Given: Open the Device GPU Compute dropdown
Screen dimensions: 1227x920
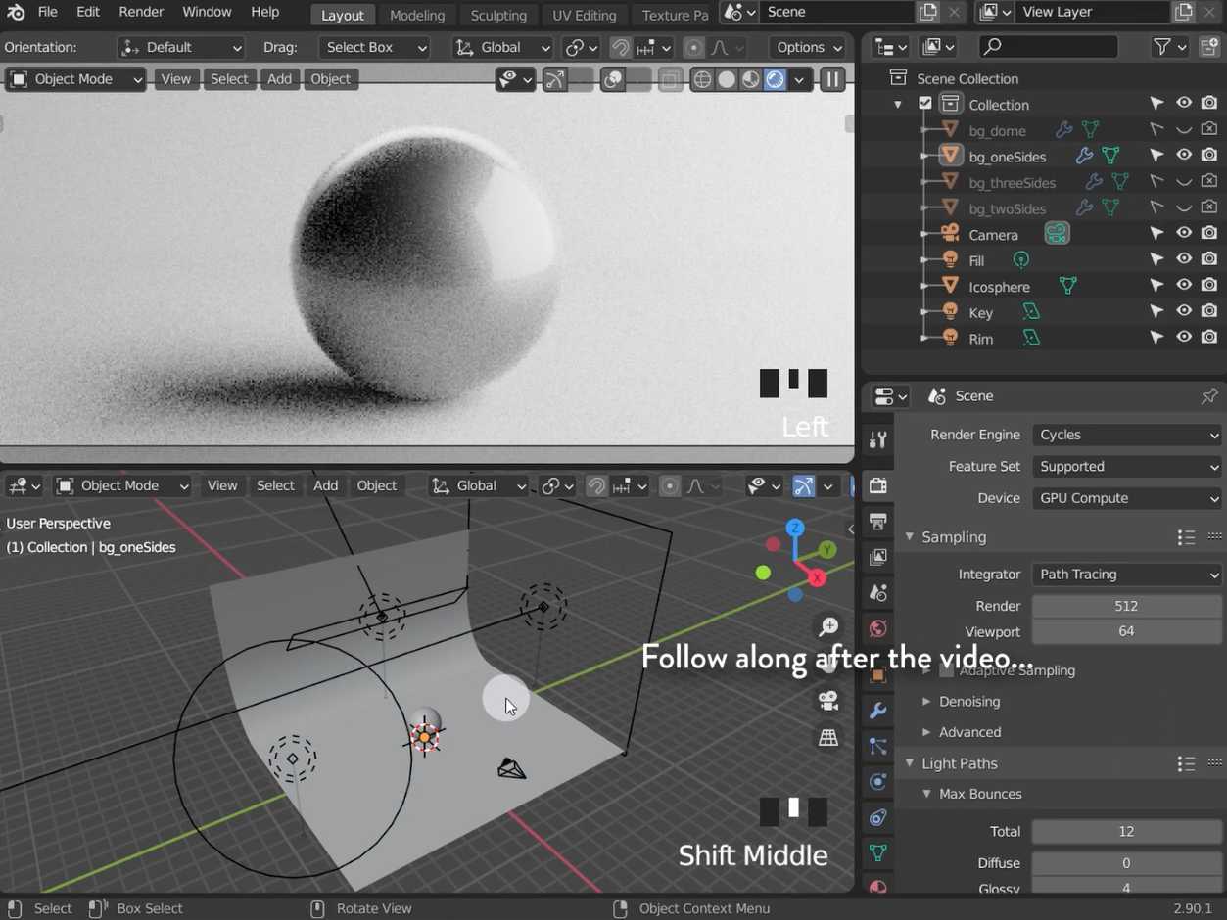Looking at the screenshot, I should click(1127, 498).
